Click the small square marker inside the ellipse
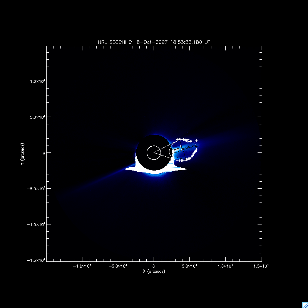Image resolution: width=308 pixels, height=308 pixels. [184, 150]
